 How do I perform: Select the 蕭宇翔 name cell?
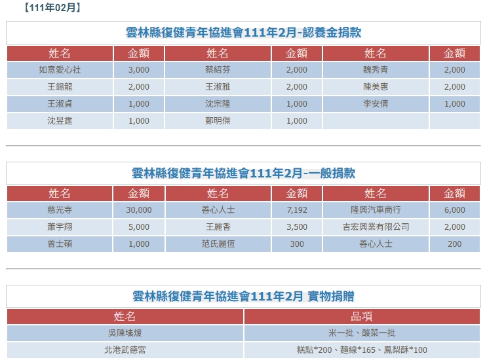pyautogui.click(x=60, y=227)
